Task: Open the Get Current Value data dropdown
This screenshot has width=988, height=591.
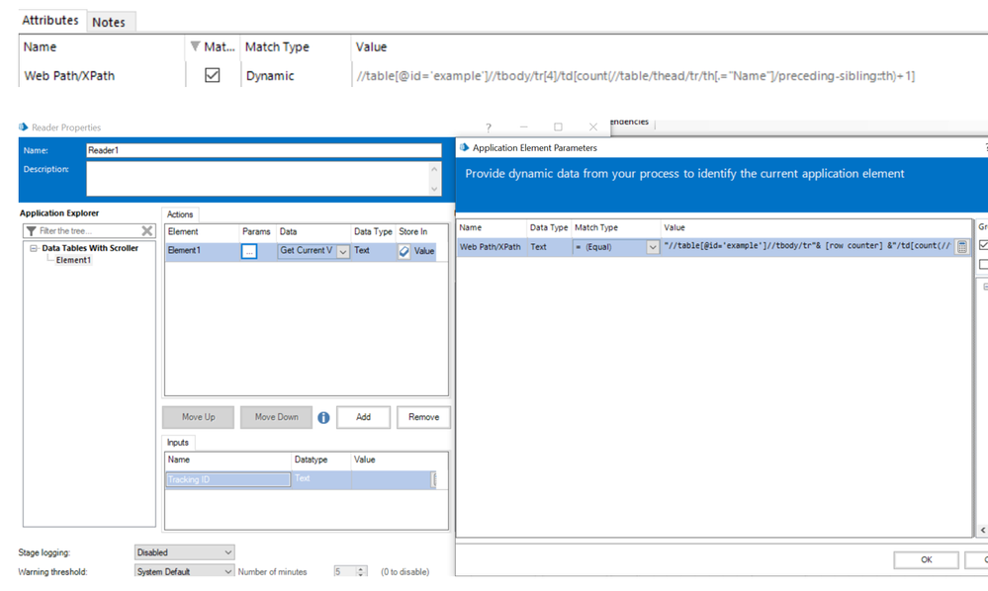Action: (343, 252)
